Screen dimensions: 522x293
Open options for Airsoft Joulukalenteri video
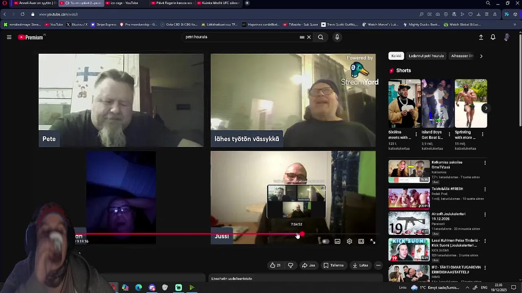click(x=485, y=214)
